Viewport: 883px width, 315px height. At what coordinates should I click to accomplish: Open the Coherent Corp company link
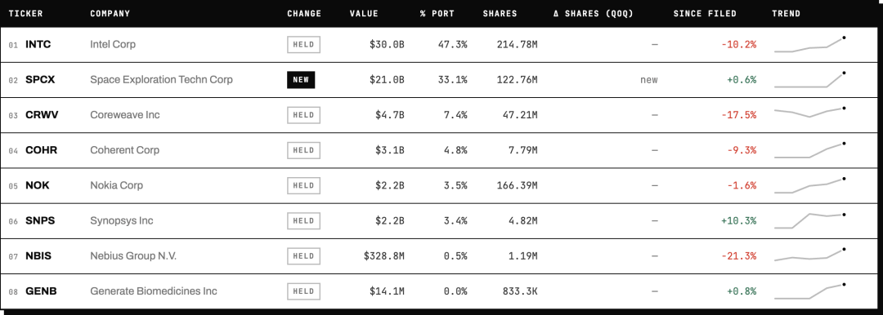(124, 150)
